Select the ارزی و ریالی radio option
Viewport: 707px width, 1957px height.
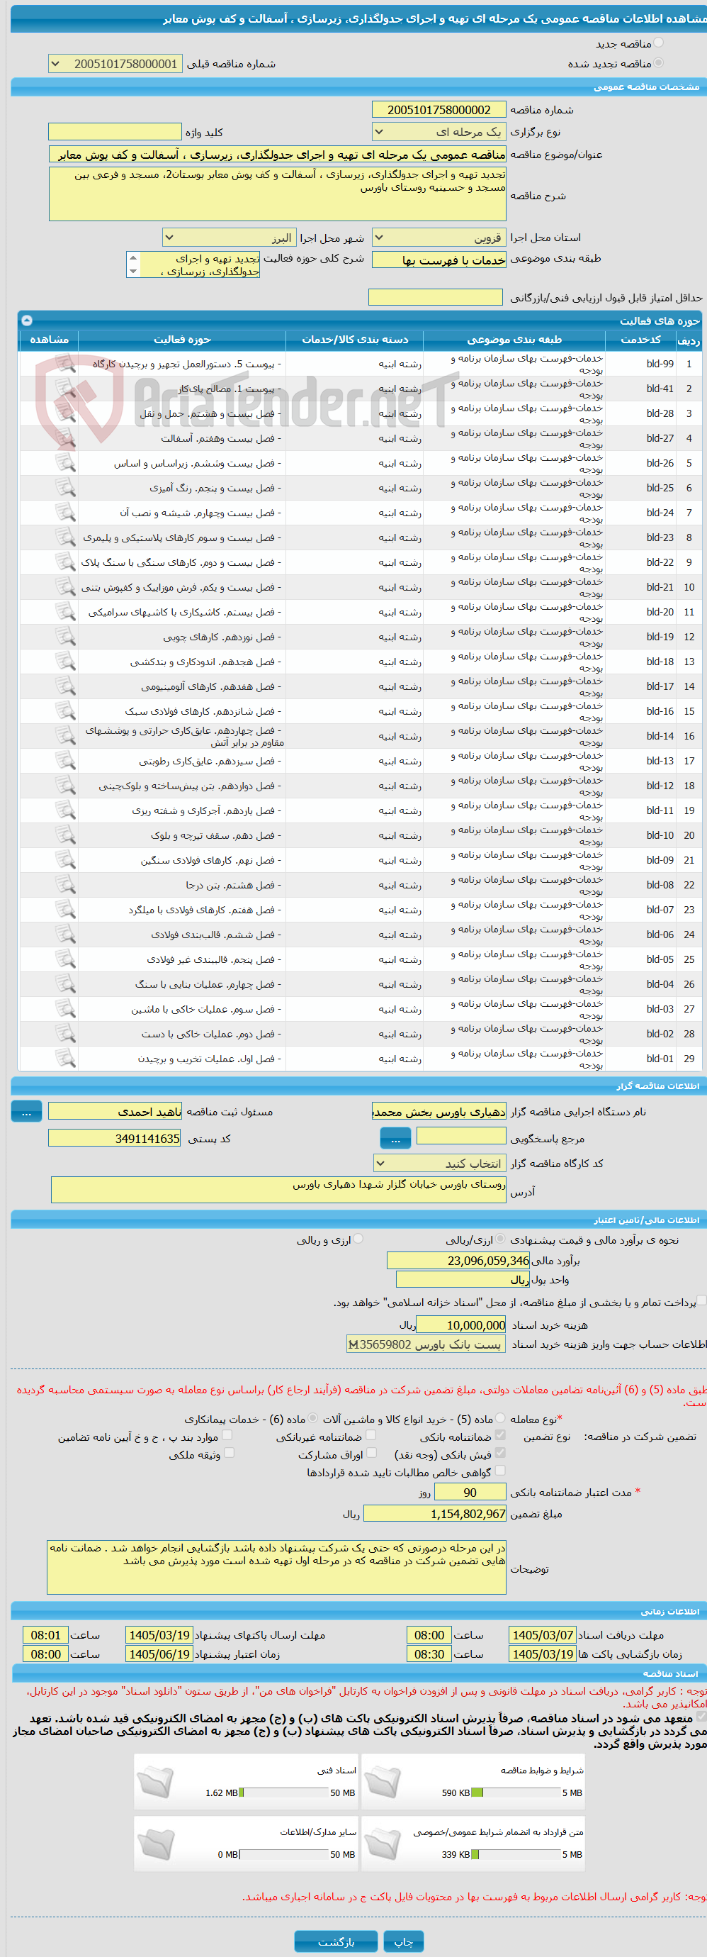[x=358, y=1239]
